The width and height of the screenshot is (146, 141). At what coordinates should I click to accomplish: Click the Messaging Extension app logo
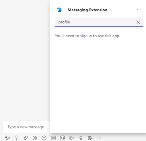pos(59,10)
